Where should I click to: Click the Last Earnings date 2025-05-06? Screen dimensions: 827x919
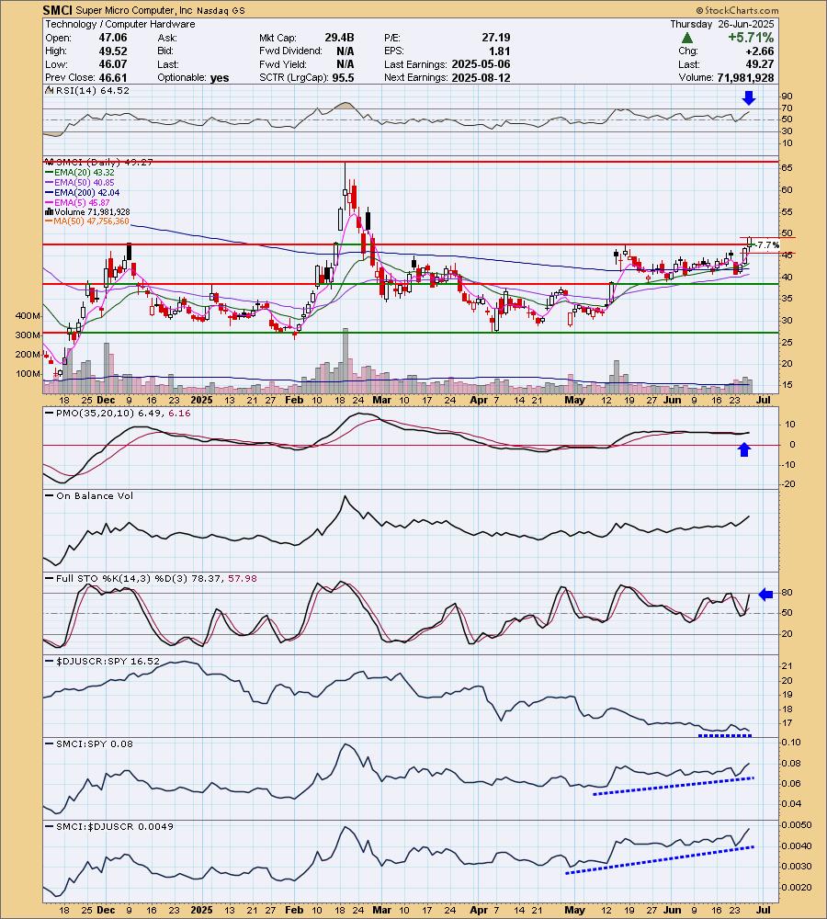coord(481,64)
